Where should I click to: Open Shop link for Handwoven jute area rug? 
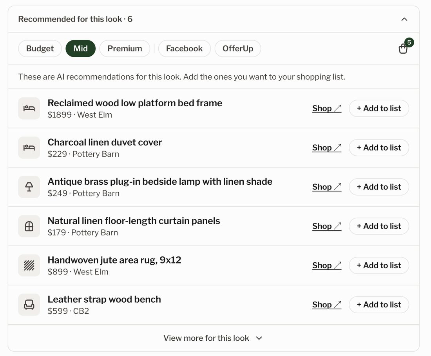pos(327,265)
